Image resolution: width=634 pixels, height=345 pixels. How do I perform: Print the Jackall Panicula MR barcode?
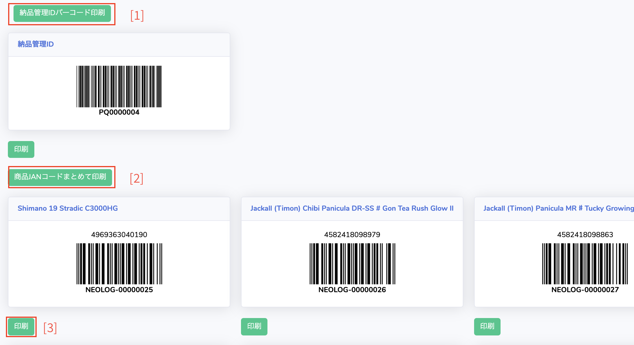point(487,326)
